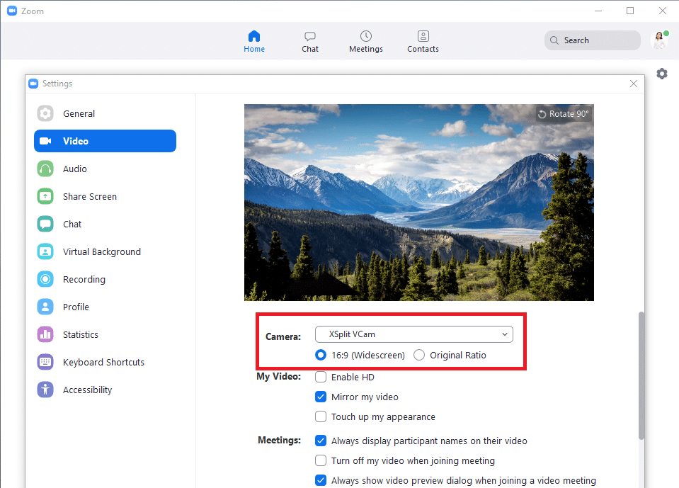679x488 pixels.
Task: Enable Turn off my video when joining
Action: pyautogui.click(x=321, y=460)
